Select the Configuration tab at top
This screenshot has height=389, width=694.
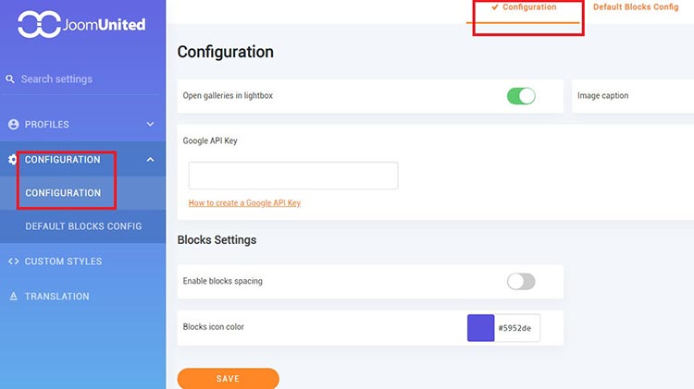coord(529,7)
